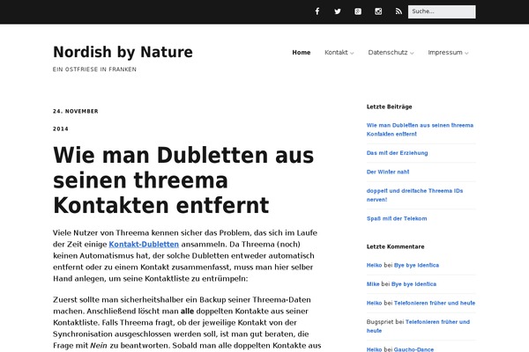Open sidebar post doppelt und dreifache Threema IDs
Screen dimensions: 529x352
[x=414, y=195]
